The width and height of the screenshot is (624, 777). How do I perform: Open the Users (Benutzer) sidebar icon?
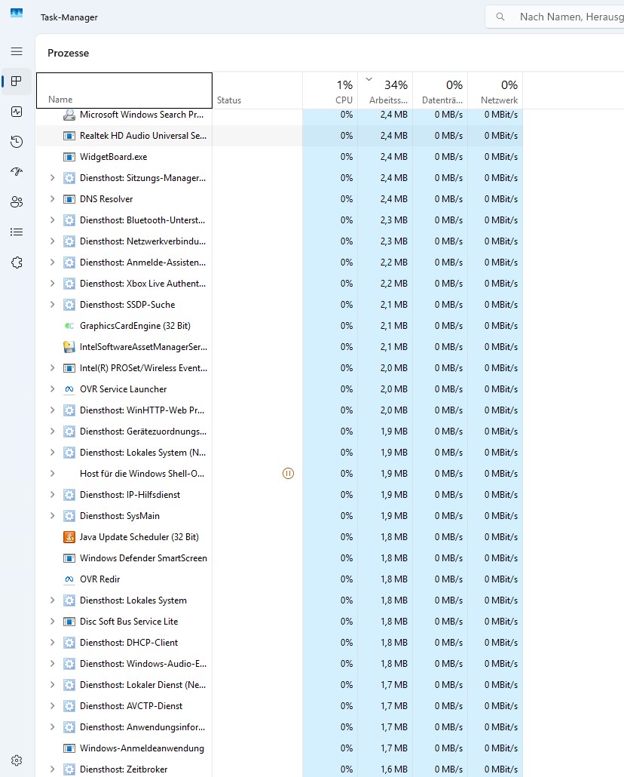pos(17,202)
